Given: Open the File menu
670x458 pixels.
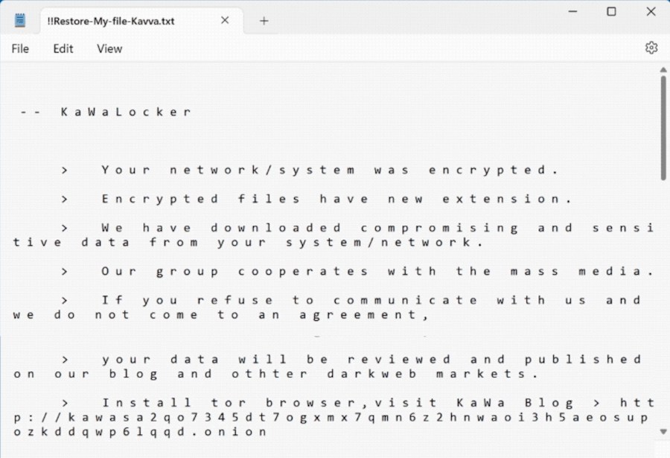Looking at the screenshot, I should (20, 48).
